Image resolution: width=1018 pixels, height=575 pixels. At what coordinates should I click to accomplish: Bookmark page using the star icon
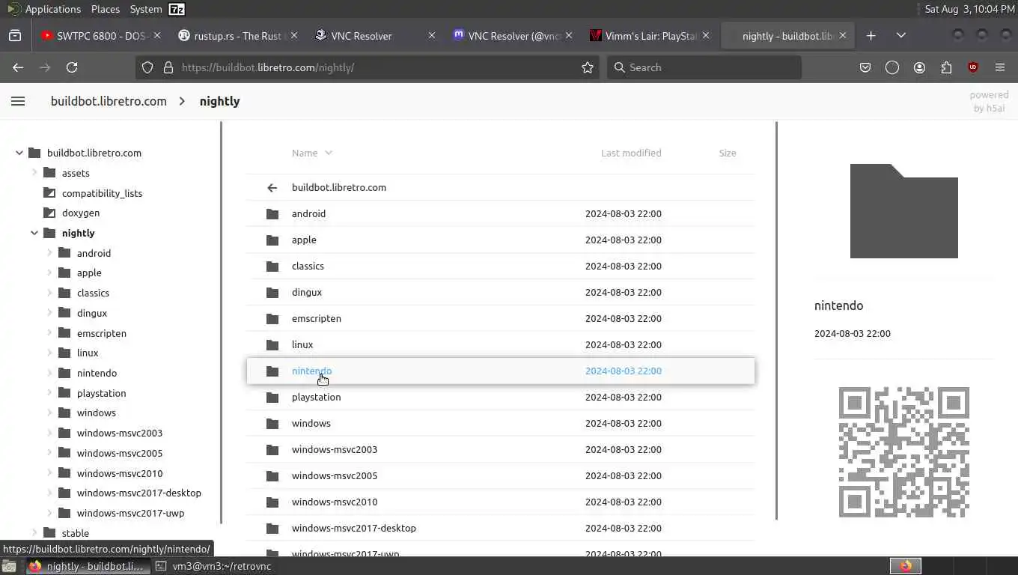[588, 67]
